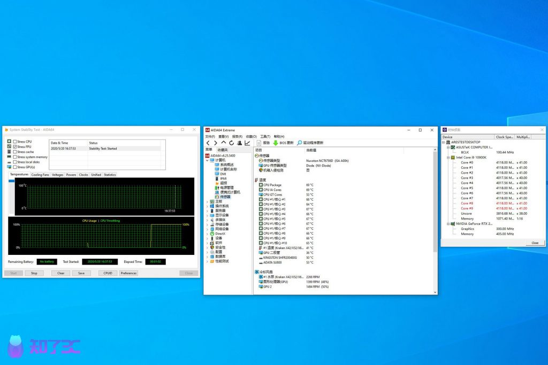The height and width of the screenshot is (365, 548).
Task: Open the graph chart icon in AIDA64 toolbar
Action: [x=247, y=143]
